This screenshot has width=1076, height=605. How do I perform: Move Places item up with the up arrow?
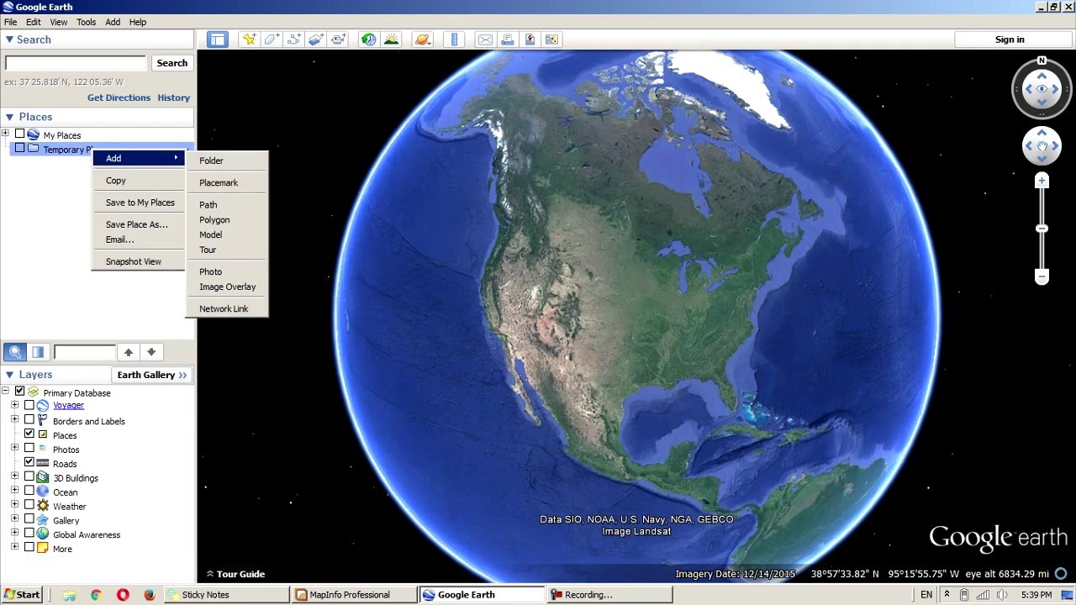coord(128,352)
